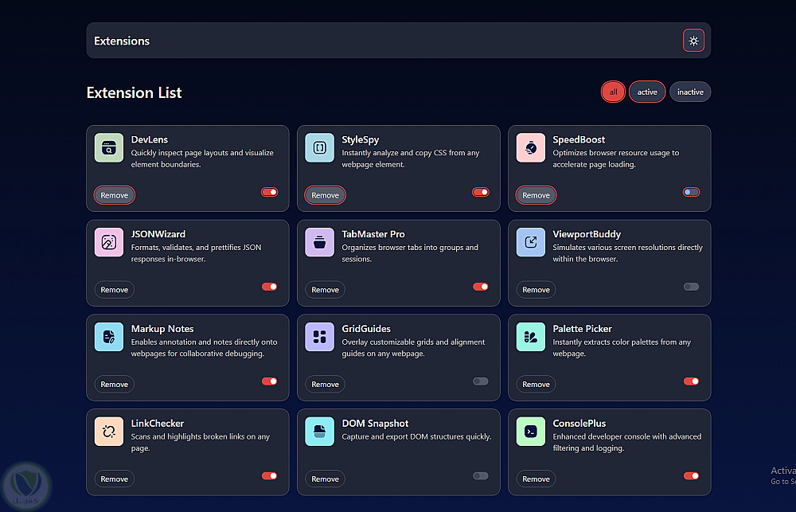Disable the DevLens extension toggle

coord(270,192)
